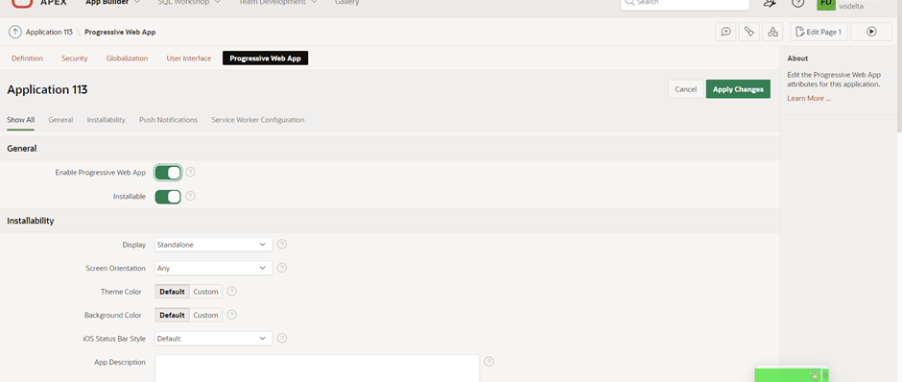Viewport: 902px width, 382px height.
Task: Select the Installability sub-tab
Action: click(x=106, y=120)
